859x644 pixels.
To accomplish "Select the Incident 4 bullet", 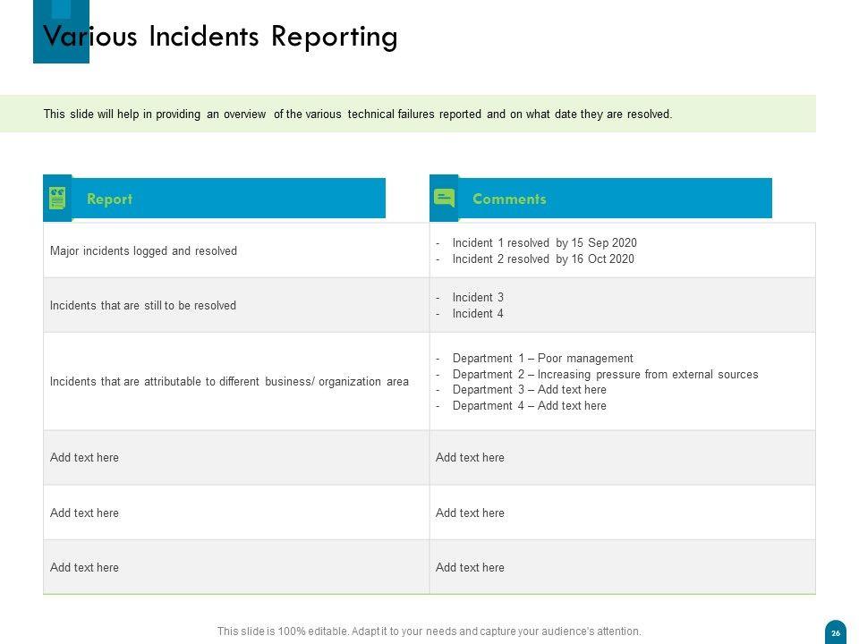I will pyautogui.click(x=478, y=314).
